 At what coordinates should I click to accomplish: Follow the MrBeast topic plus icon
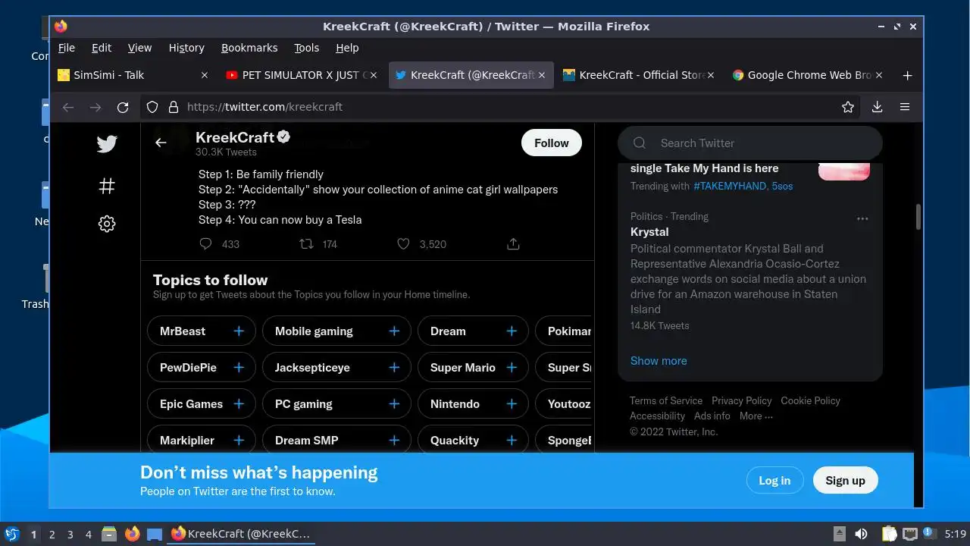click(x=239, y=331)
